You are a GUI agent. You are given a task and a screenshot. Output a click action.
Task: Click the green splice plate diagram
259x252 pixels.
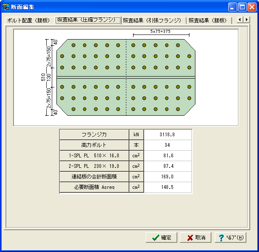click(126, 77)
